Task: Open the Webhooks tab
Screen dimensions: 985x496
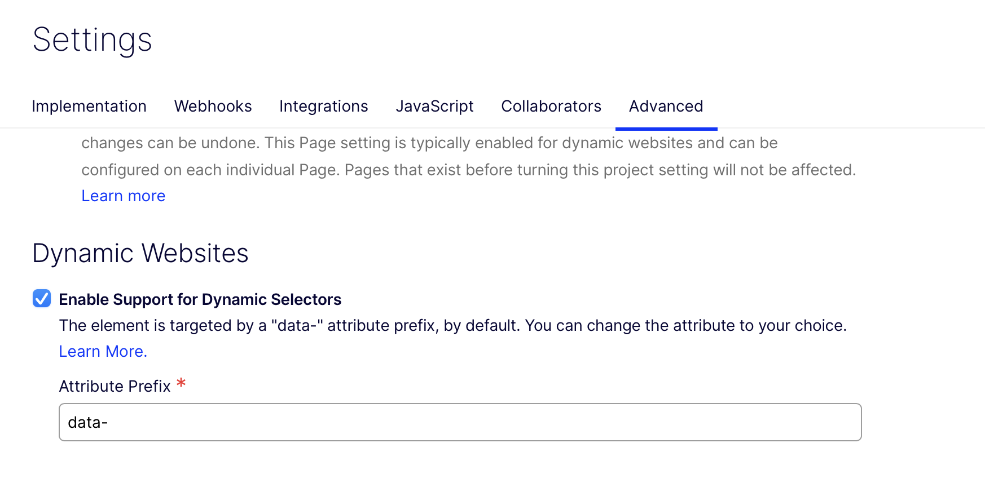Action: [213, 107]
